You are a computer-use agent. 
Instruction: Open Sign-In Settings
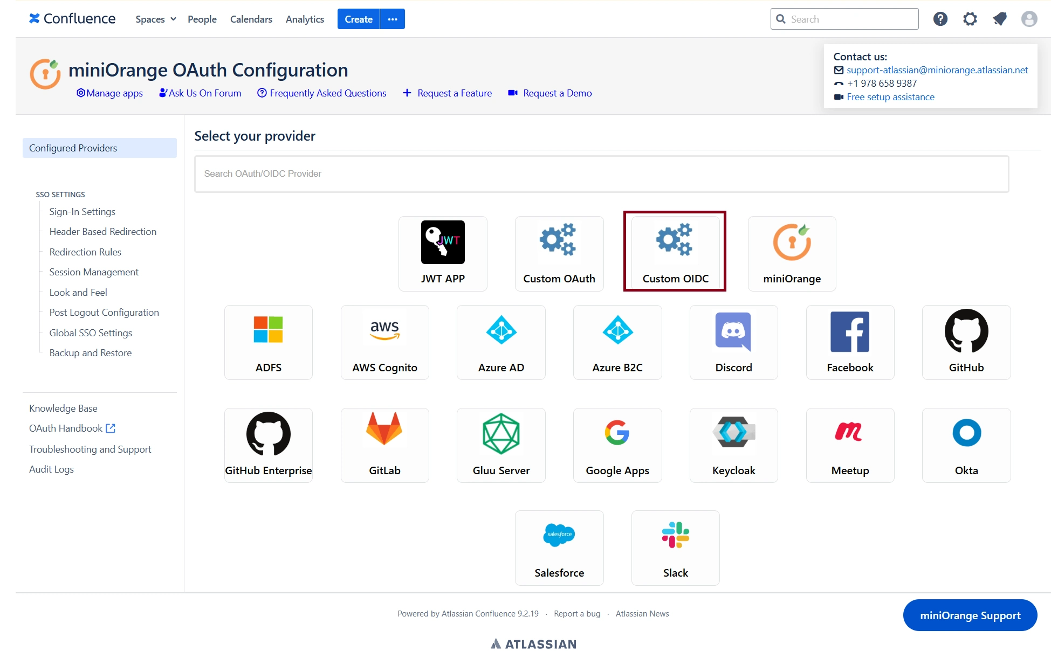pos(83,211)
